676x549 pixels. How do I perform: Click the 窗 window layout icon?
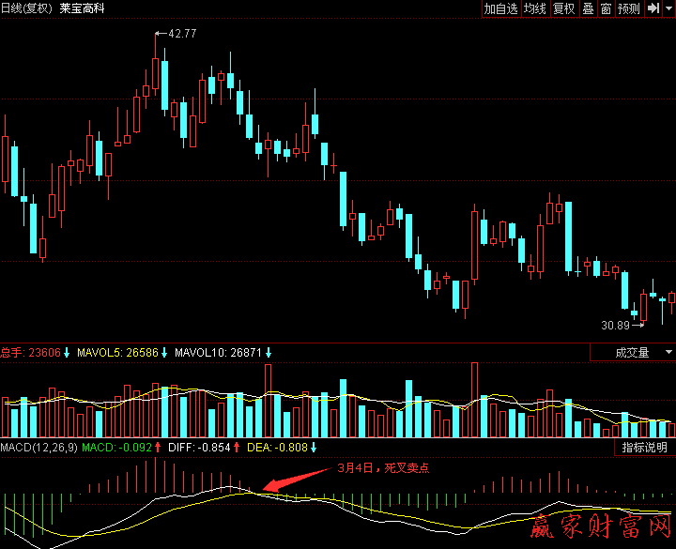[607, 8]
